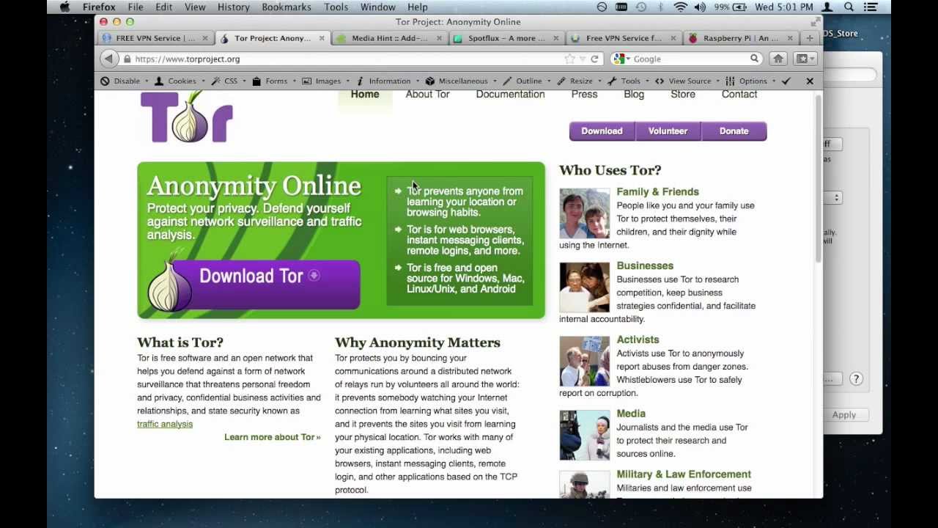Click the Bluetooth menu bar icon

[660, 7]
